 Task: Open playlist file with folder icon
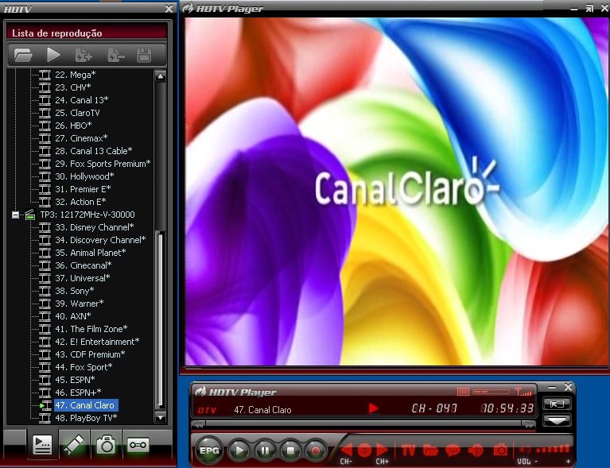point(23,55)
